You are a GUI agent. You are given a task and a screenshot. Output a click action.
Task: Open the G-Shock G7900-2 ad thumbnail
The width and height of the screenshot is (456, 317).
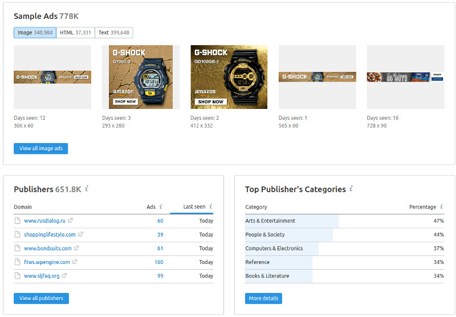tap(141, 77)
